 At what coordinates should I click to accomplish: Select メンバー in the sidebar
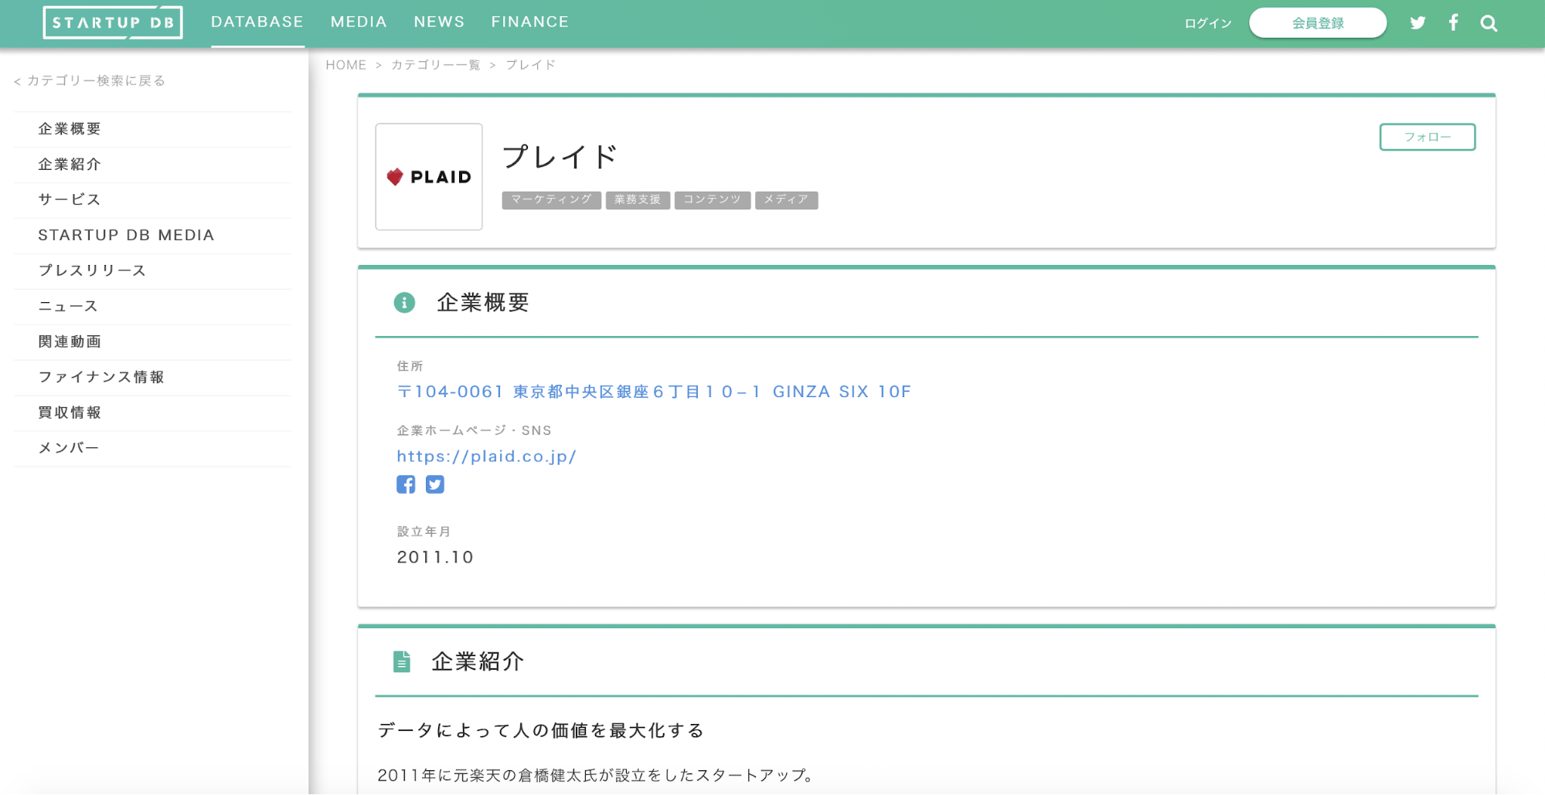pyautogui.click(x=152, y=449)
